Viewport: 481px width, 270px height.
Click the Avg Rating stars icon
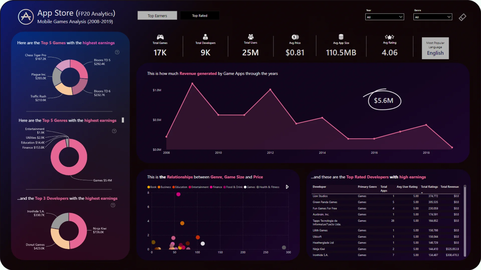pos(390,37)
